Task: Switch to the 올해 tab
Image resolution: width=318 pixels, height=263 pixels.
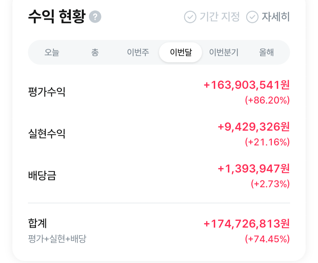Action: tap(266, 52)
